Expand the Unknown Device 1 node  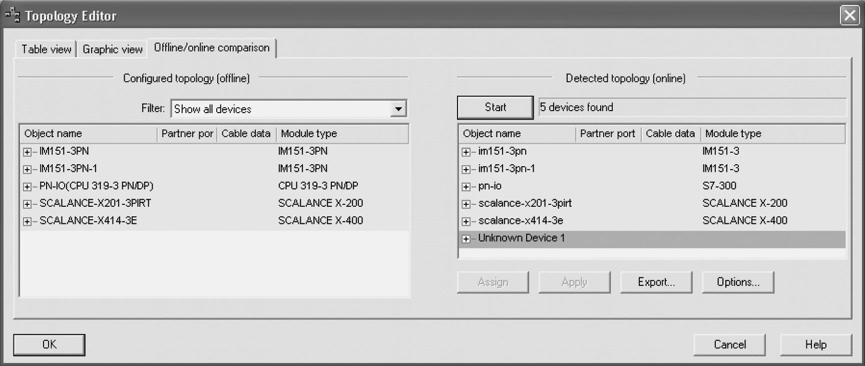pos(466,239)
